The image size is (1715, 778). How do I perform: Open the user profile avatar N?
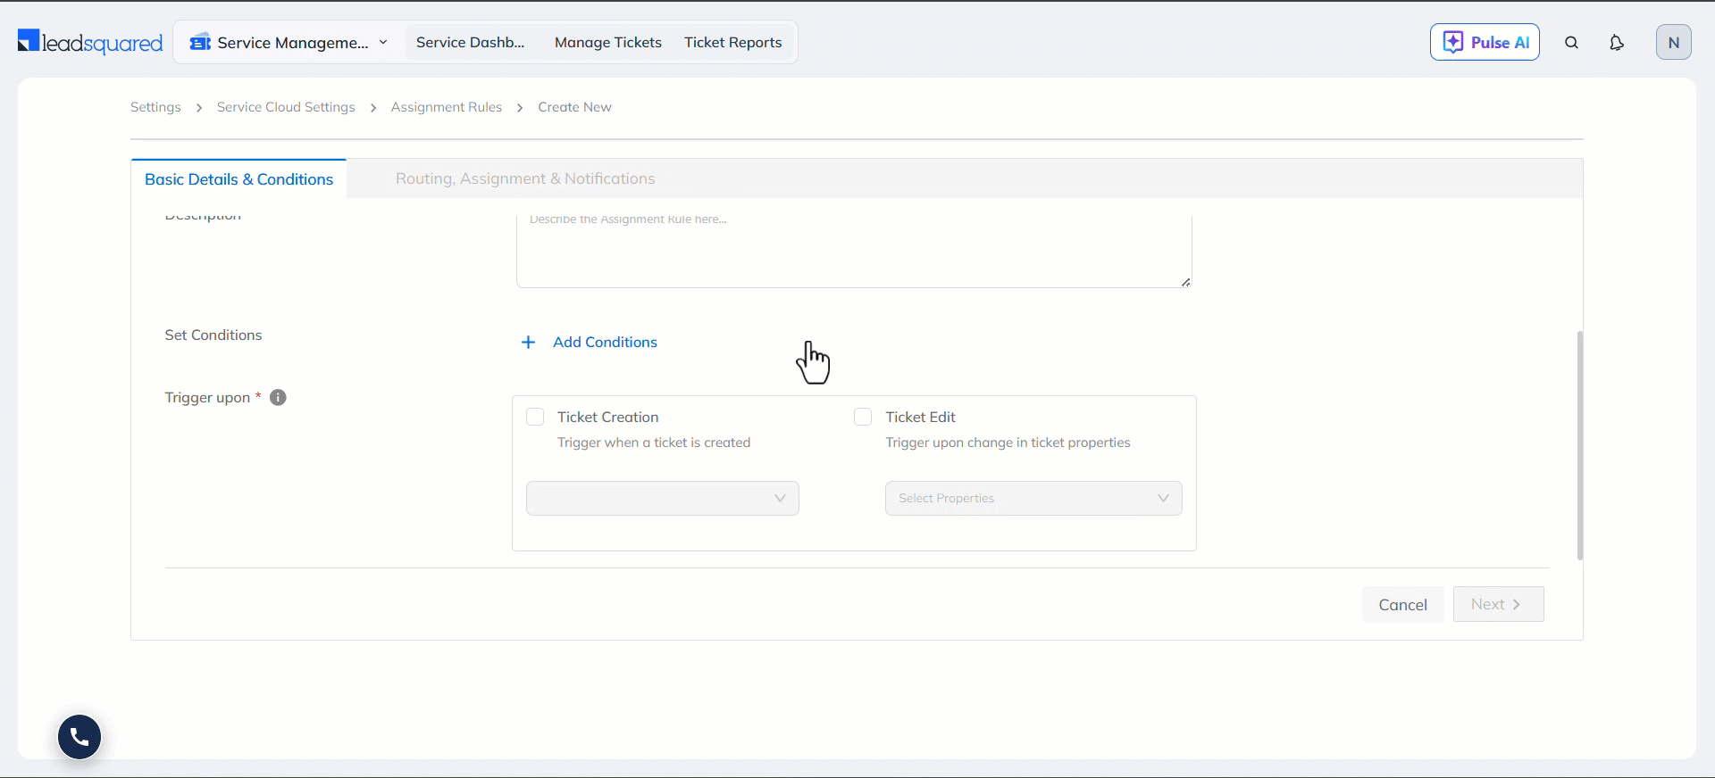1673,43
